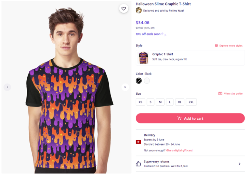Screen dimensions: 249x174
Task: Click the Graphic T-Shirt style thumbnail
Action: 143,58
